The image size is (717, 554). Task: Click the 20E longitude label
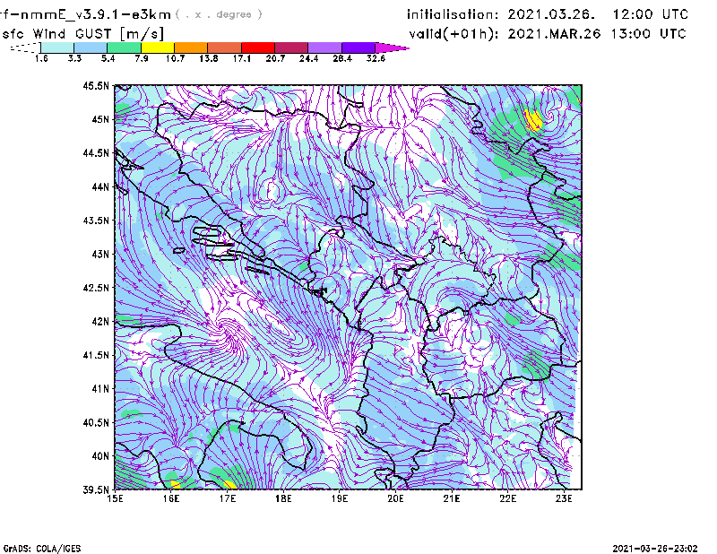[x=395, y=498]
